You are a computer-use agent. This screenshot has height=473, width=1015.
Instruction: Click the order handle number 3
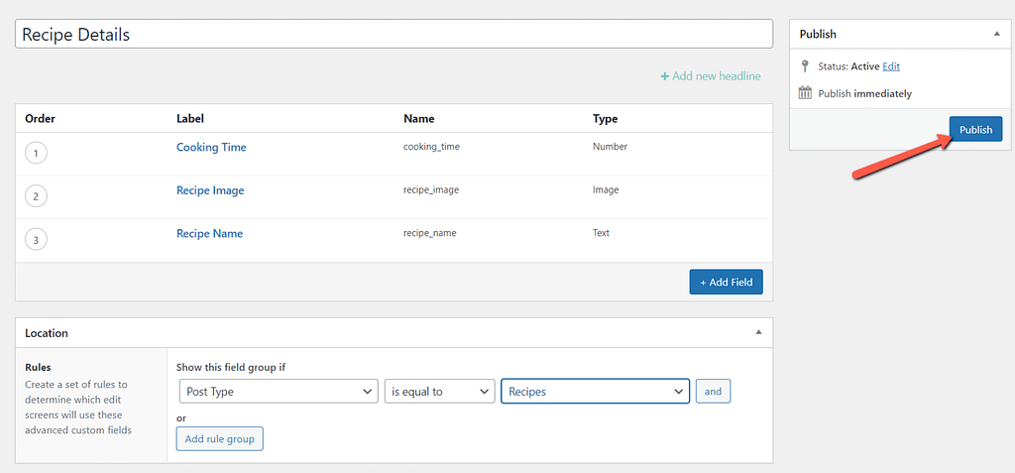coord(36,240)
